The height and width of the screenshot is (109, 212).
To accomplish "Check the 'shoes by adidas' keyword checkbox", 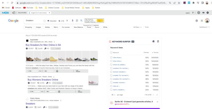I will point(111,65).
